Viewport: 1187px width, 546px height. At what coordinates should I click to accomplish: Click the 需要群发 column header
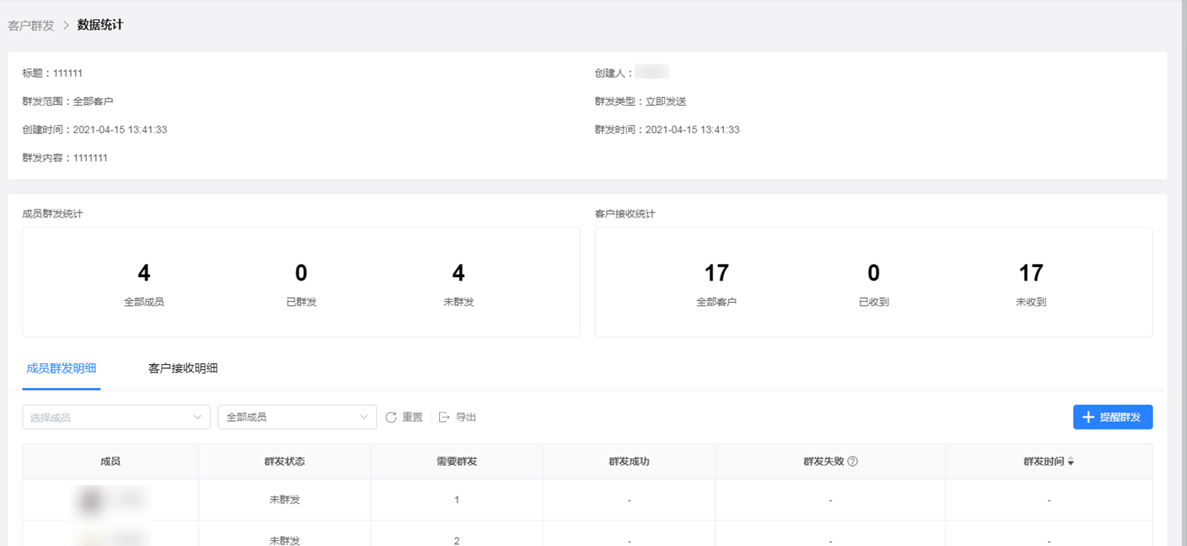pyautogui.click(x=457, y=462)
